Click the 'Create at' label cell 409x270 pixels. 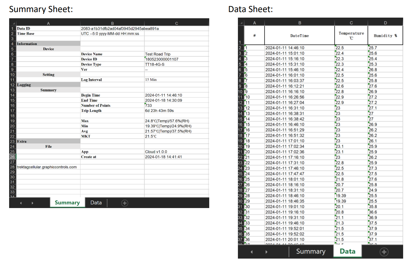[x=112, y=157]
